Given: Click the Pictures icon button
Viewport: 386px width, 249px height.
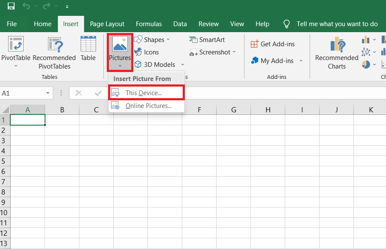Looking at the screenshot, I should (120, 44).
